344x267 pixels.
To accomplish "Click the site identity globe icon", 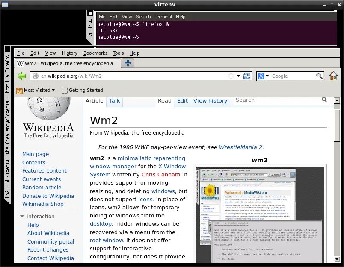I will (36, 76).
